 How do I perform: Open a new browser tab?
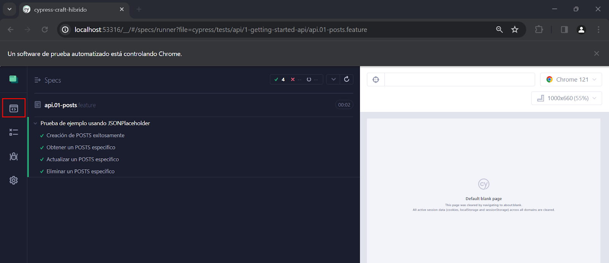[139, 9]
